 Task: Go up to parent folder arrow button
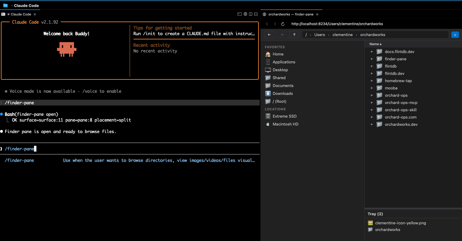[294, 35]
